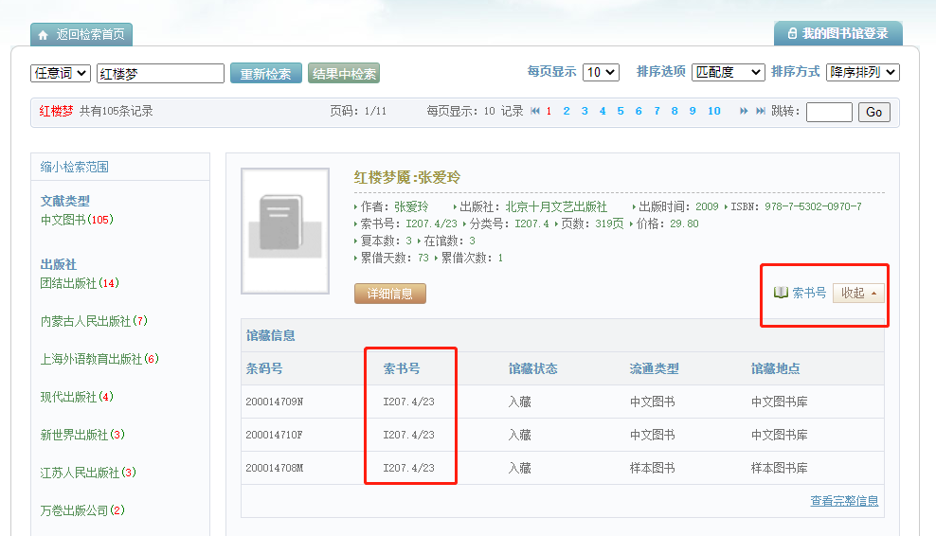Open the 匹配度 sort option dropdown
The width and height of the screenshot is (936, 536).
pos(729,72)
